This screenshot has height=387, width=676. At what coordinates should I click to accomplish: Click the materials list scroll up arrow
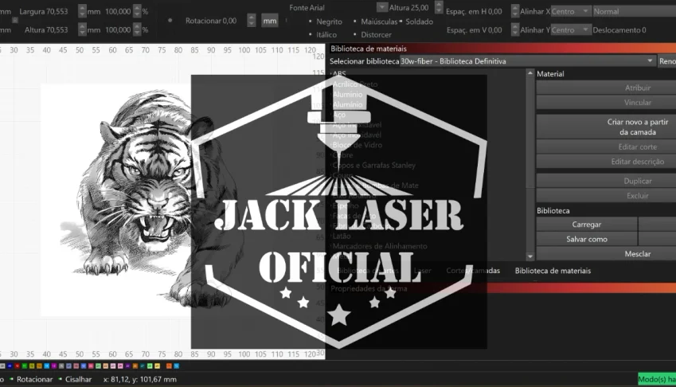click(x=530, y=74)
